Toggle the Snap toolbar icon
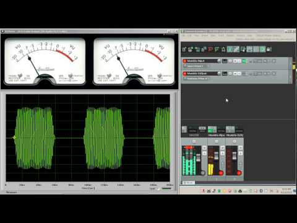This screenshot has height=223, width=297. (262, 49)
